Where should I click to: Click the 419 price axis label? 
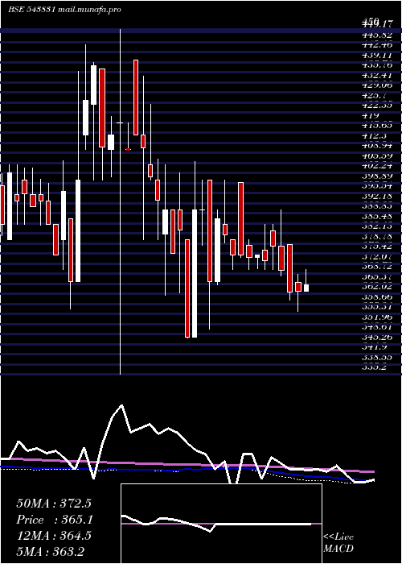(x=371, y=116)
